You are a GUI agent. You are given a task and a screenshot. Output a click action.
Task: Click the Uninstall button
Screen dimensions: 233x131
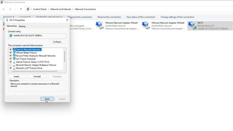tap(37, 77)
